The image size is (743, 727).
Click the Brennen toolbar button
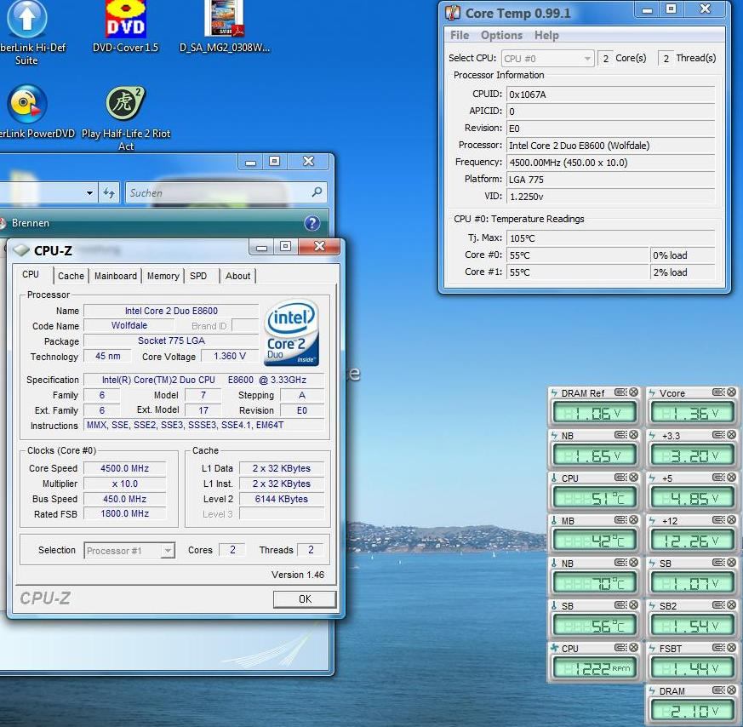point(31,223)
